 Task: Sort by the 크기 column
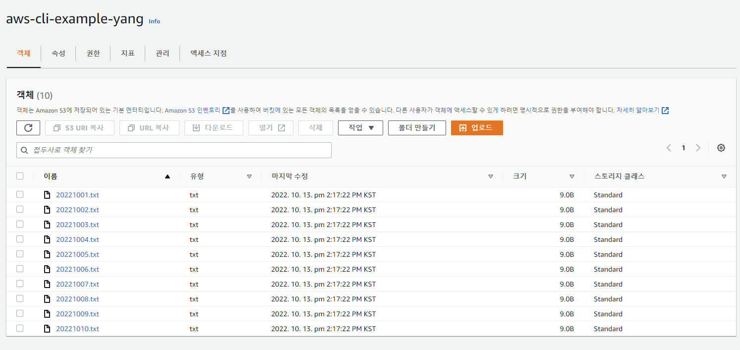pyautogui.click(x=572, y=176)
